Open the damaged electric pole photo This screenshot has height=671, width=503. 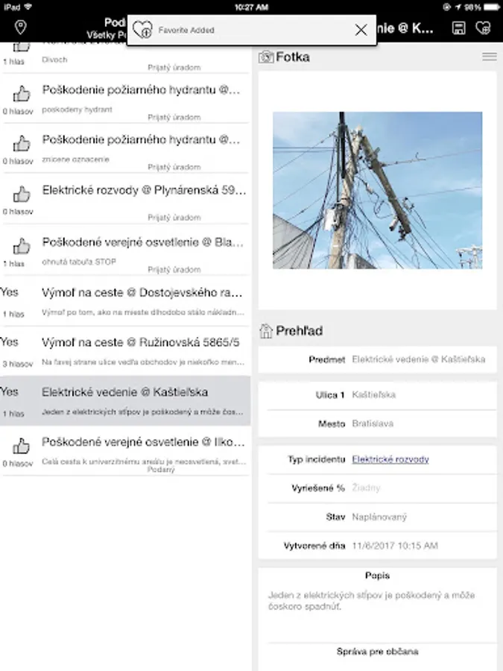pos(377,190)
